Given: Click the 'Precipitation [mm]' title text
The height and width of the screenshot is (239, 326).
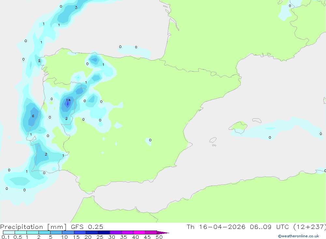Looking at the screenshot, I should pyautogui.click(x=33, y=227).
